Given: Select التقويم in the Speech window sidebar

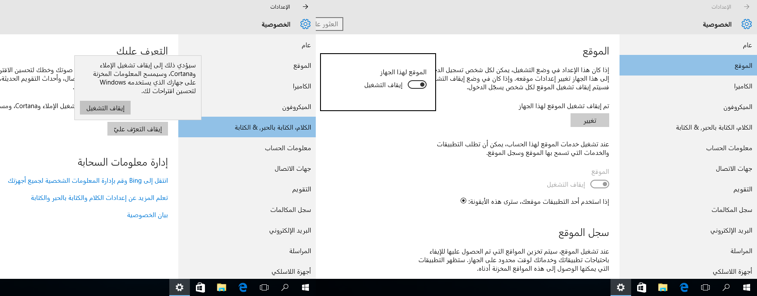Looking at the screenshot, I should click(247, 189).
